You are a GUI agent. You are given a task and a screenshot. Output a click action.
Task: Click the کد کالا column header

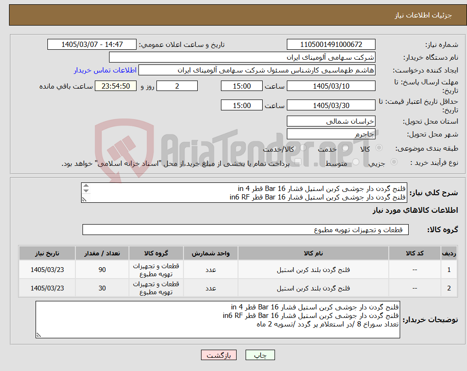pos(415,253)
